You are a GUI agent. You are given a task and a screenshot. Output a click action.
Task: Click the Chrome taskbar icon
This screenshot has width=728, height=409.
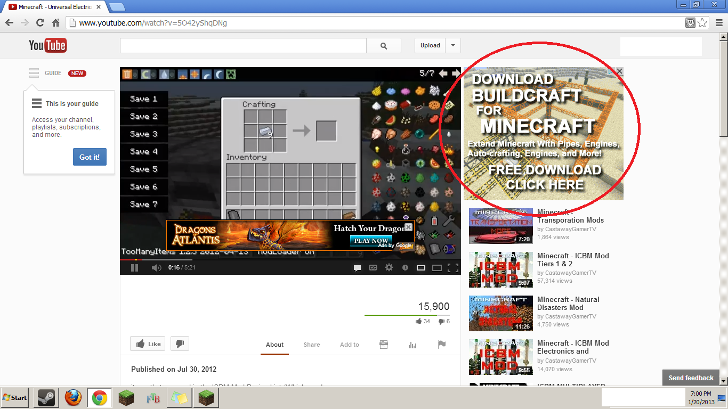[x=100, y=397]
